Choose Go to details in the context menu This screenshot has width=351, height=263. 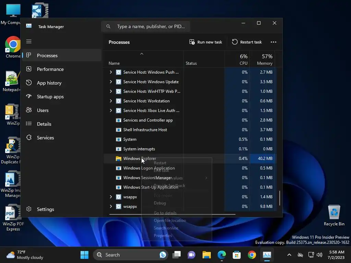coord(177,213)
